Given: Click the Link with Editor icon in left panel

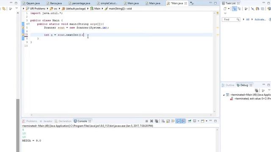Looking at the screenshot, I should point(4,8).
